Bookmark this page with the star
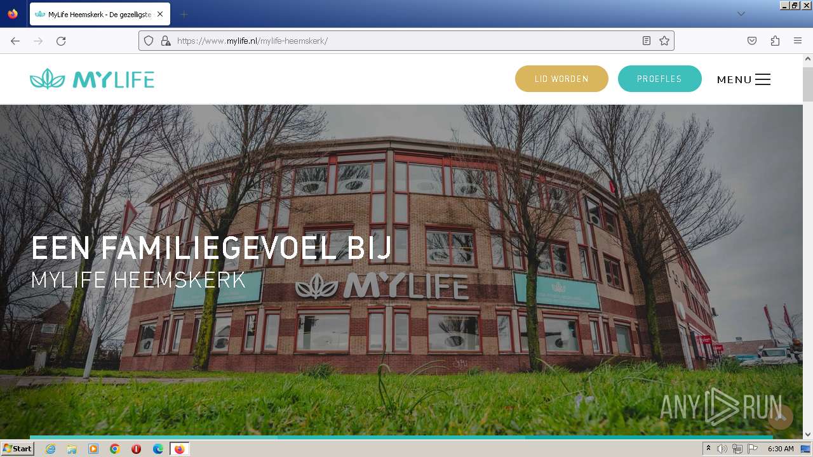Viewport: 813px width, 457px height. click(x=664, y=41)
